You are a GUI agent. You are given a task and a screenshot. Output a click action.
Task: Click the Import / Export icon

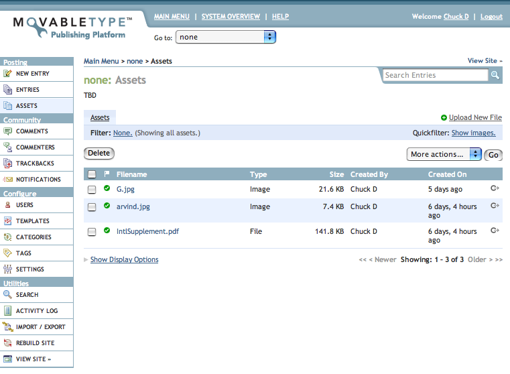[7, 326]
